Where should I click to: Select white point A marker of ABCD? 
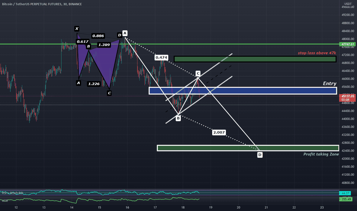click(x=125, y=33)
